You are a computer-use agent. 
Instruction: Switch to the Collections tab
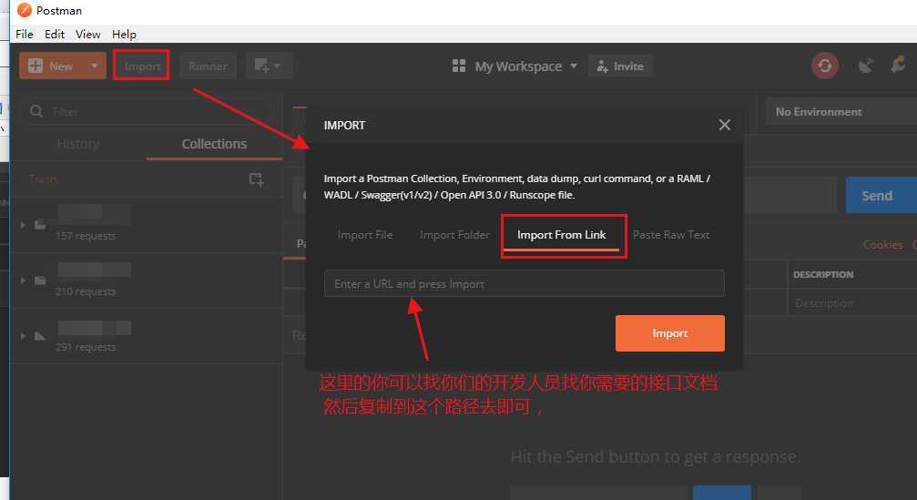click(x=214, y=144)
